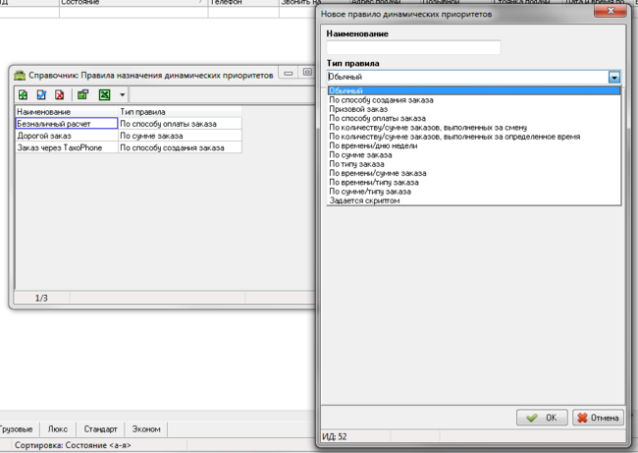Choose Призовой заказ from the list
638x453 pixels.
click(x=358, y=109)
